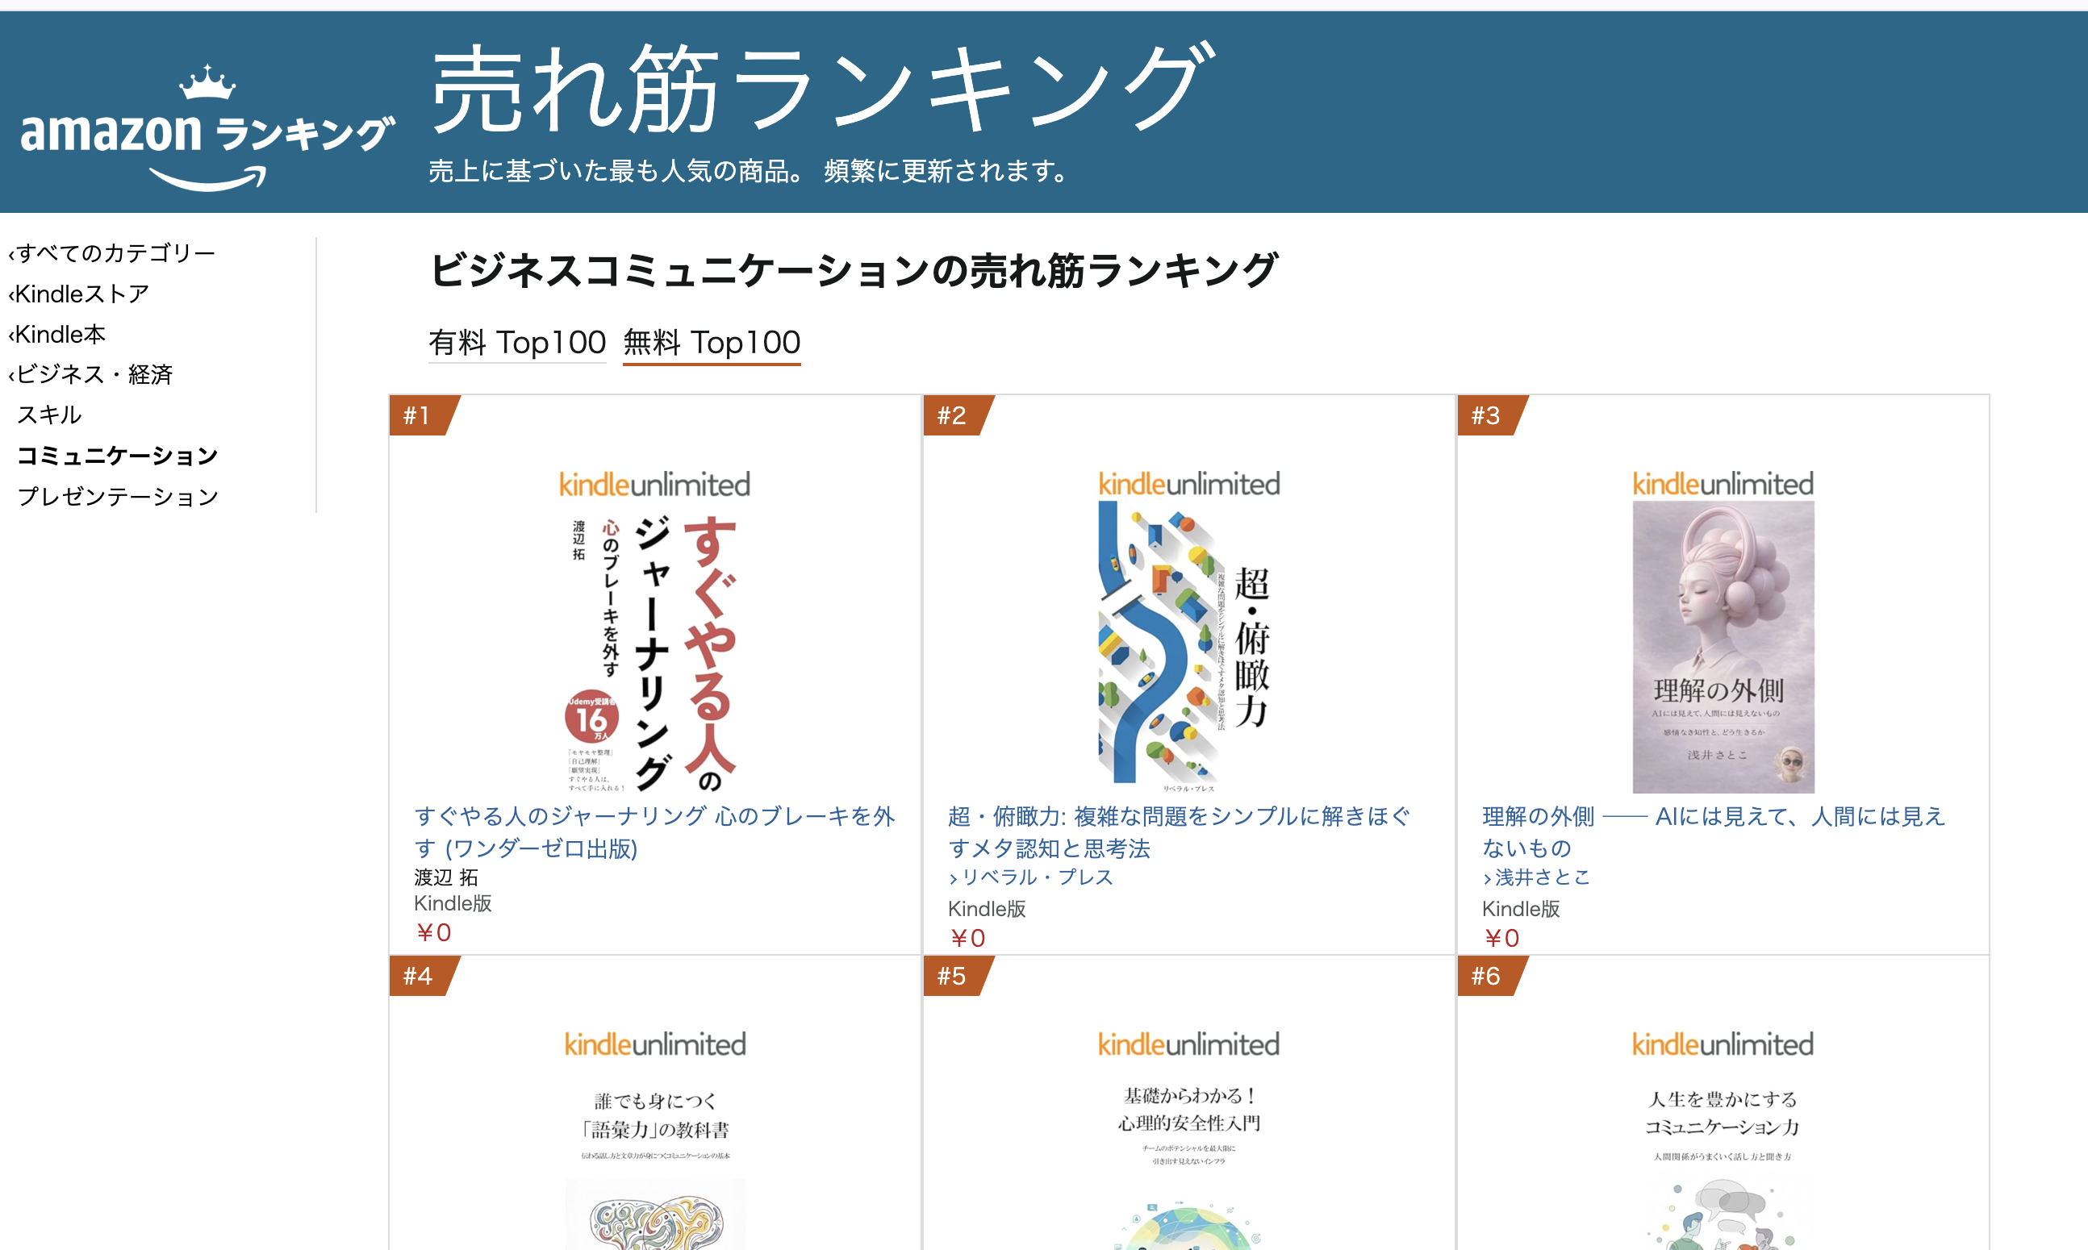
Task: Click kindleunlimited logo on #6 book
Action: [x=1723, y=1044]
